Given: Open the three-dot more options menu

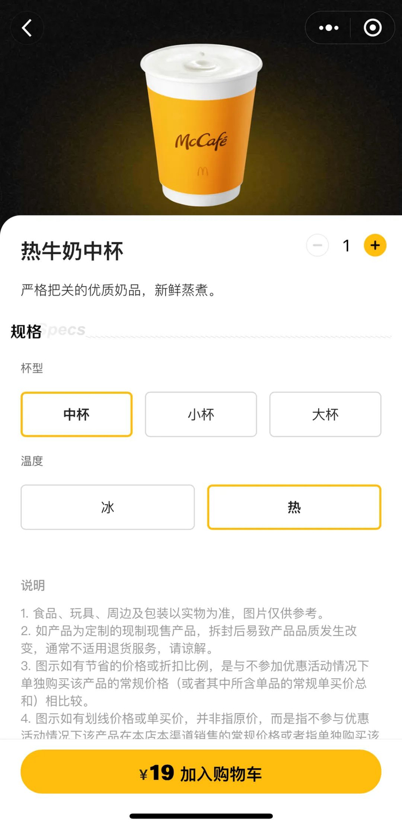Looking at the screenshot, I should pyautogui.click(x=328, y=27).
